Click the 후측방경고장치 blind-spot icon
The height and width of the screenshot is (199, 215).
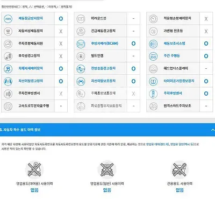point(8,56)
